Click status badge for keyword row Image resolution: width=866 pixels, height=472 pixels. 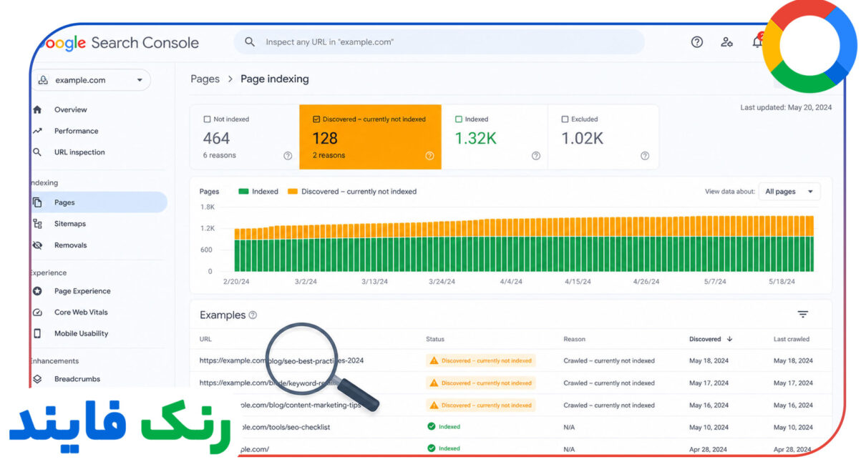pos(481,383)
